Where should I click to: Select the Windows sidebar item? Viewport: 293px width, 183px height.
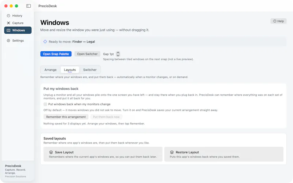coord(18,30)
